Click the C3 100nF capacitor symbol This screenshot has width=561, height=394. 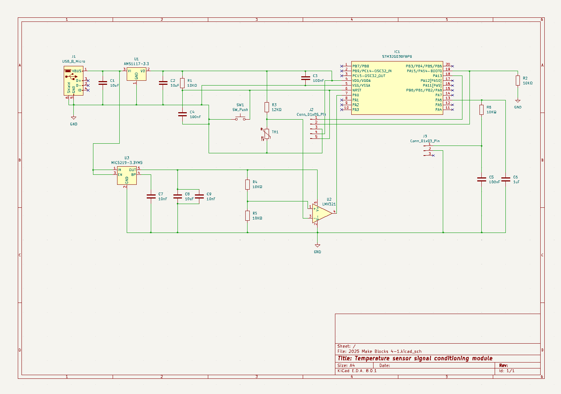[x=305, y=78]
